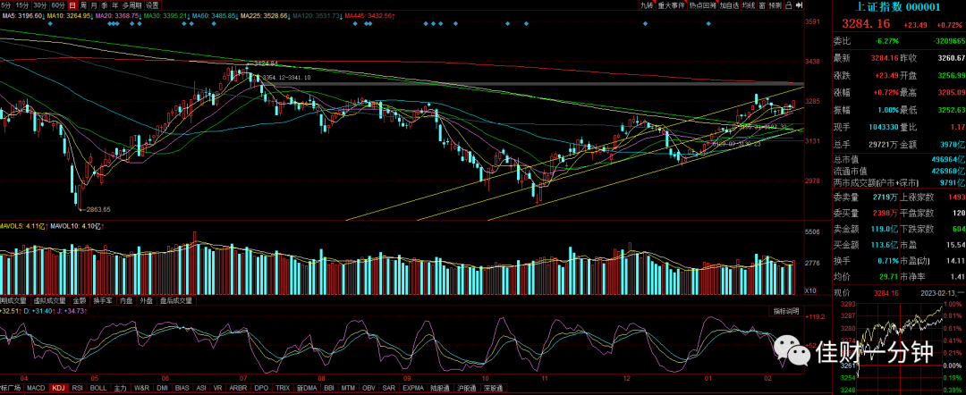Add stock via 加自选 button
Screen dimensions: 966x395
coord(730,5)
